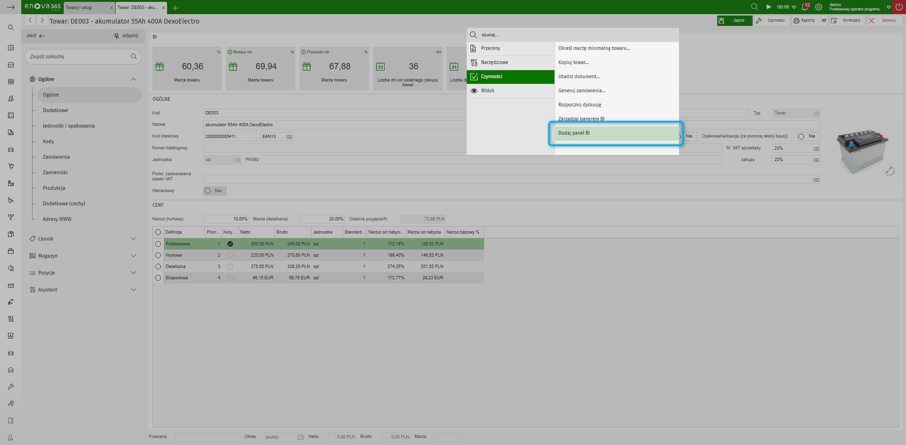Viewport: 906px width, 445px height.
Task: Toggle the Wariantowy Nie switch
Action: (x=214, y=191)
